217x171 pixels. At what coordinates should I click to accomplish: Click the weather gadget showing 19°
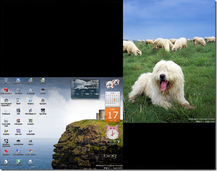85,89
